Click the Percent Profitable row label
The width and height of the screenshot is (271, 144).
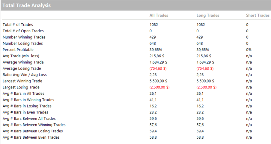18,50
